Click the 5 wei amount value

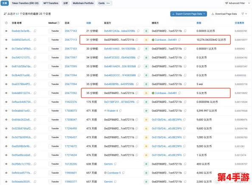pyautogui.click(x=200, y=84)
